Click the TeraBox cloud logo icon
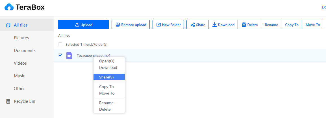The width and height of the screenshot is (326, 118). (x=9, y=7)
